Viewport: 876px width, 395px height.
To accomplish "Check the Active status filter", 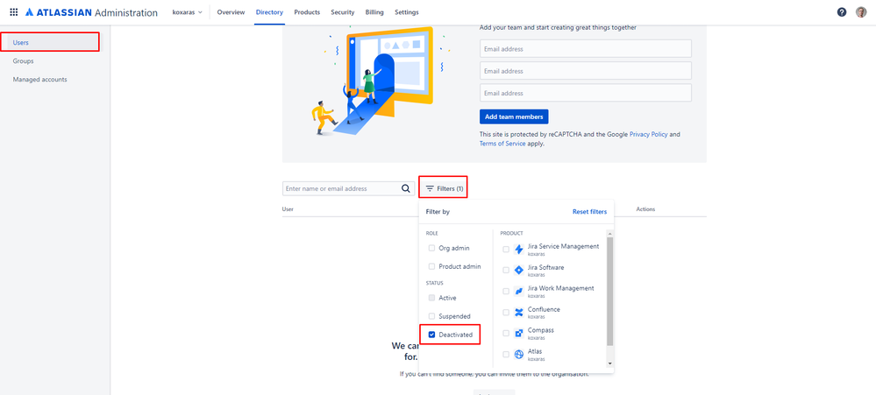I will click(431, 298).
